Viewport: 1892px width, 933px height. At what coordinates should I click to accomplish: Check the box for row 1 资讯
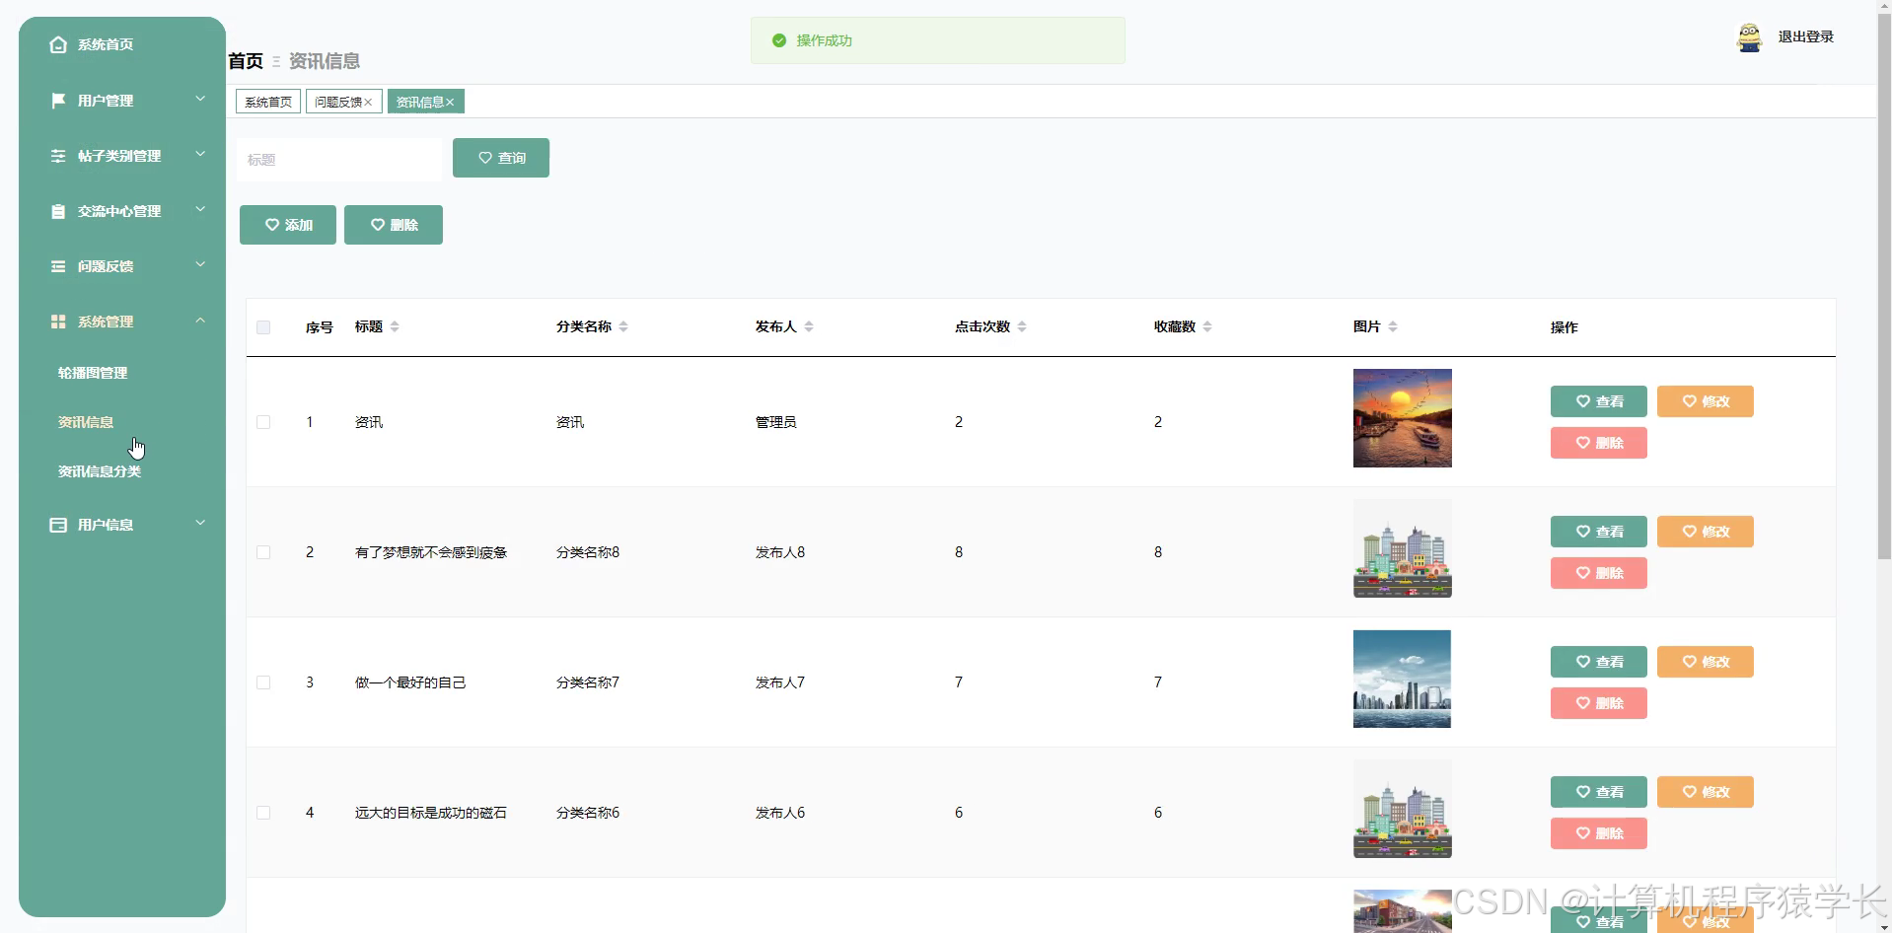point(263,422)
